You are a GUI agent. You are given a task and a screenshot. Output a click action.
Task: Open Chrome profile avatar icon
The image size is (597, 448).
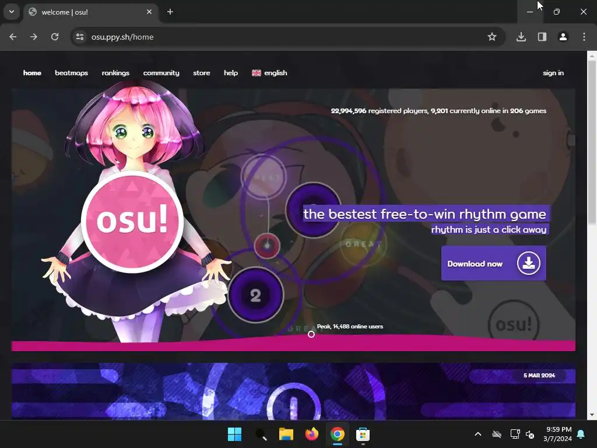click(563, 37)
